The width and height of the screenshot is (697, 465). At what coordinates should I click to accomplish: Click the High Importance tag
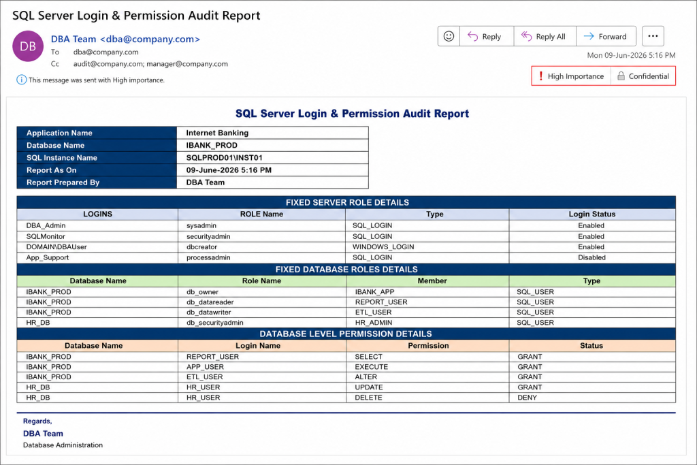571,76
